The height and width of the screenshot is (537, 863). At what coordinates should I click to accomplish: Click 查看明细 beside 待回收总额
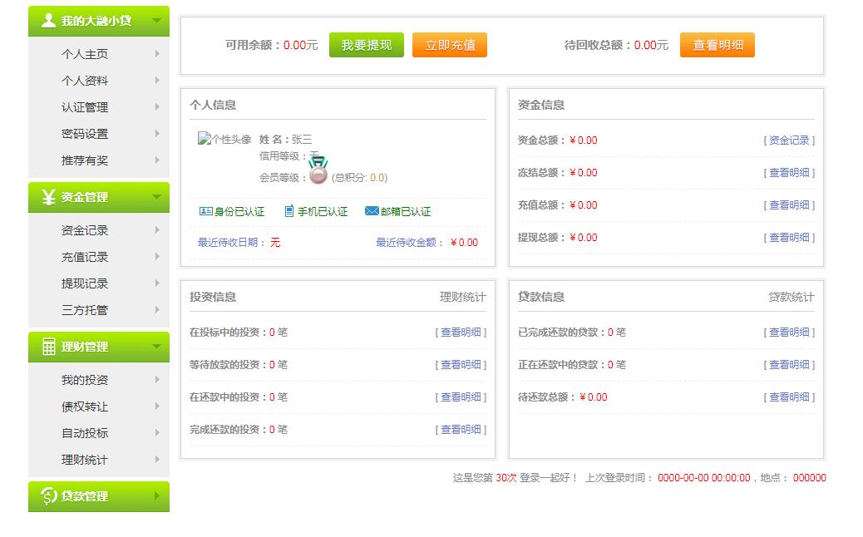(x=717, y=46)
